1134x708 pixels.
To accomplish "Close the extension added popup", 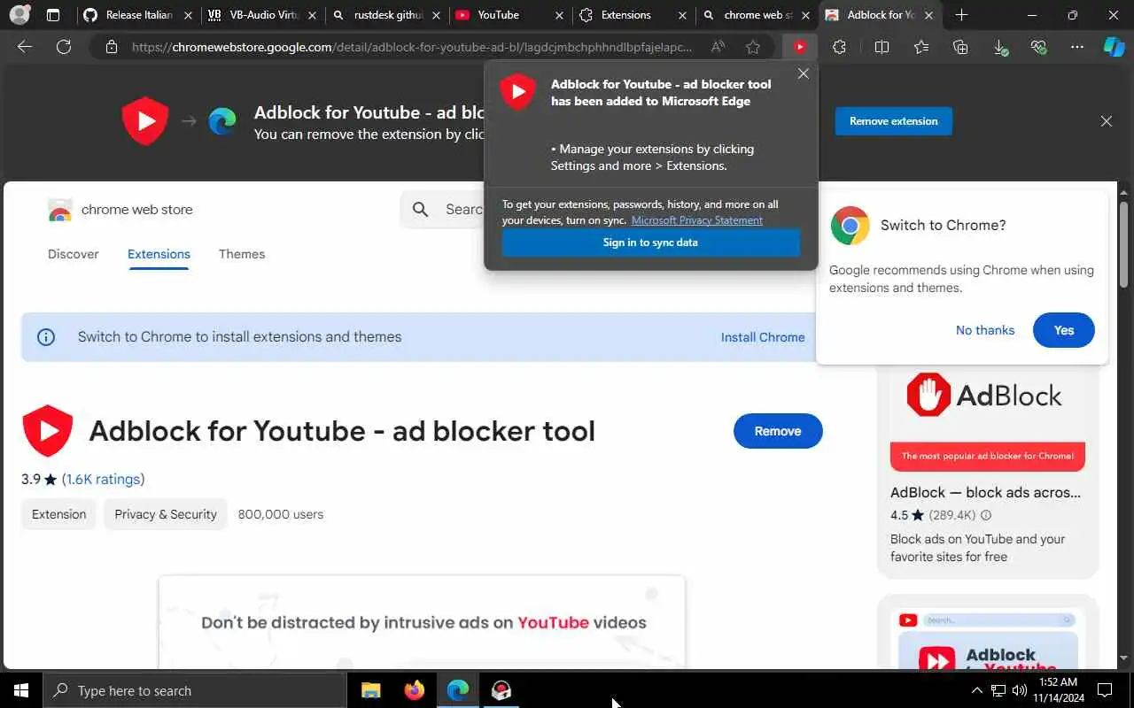I will coord(804,73).
